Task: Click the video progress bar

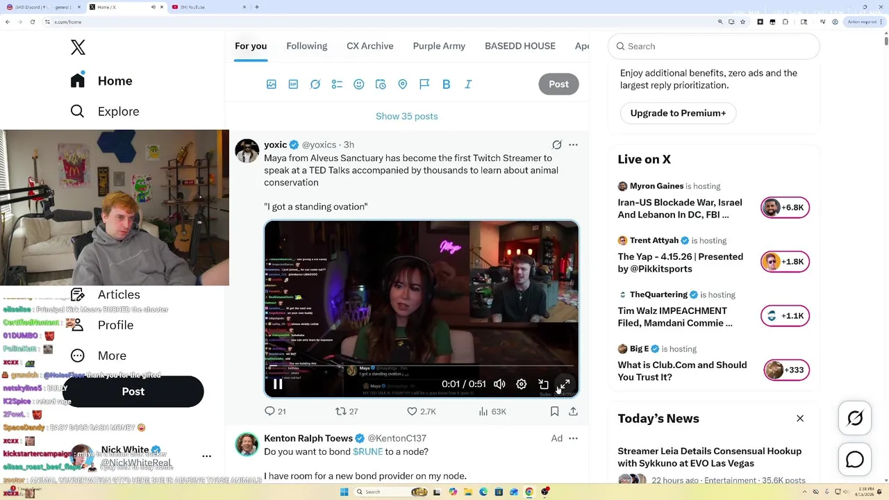Action: tap(422, 367)
